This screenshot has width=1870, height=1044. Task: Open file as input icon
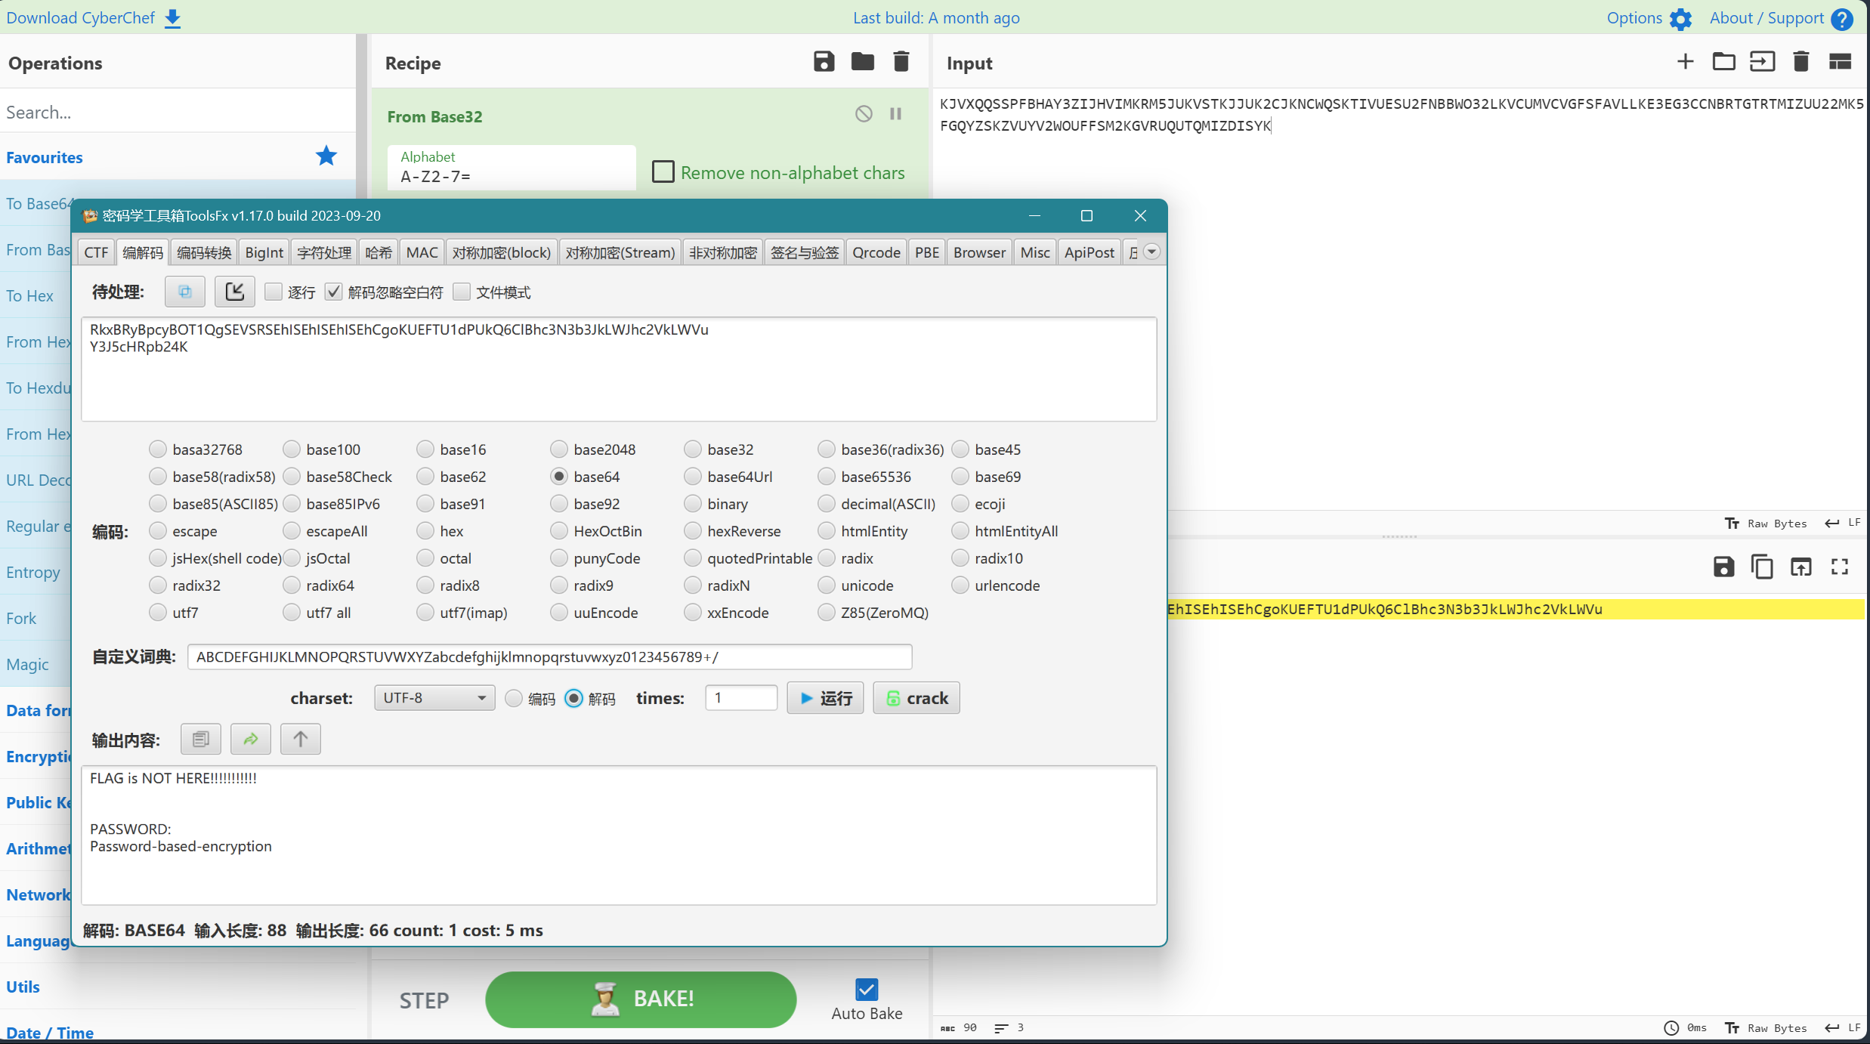click(1762, 62)
